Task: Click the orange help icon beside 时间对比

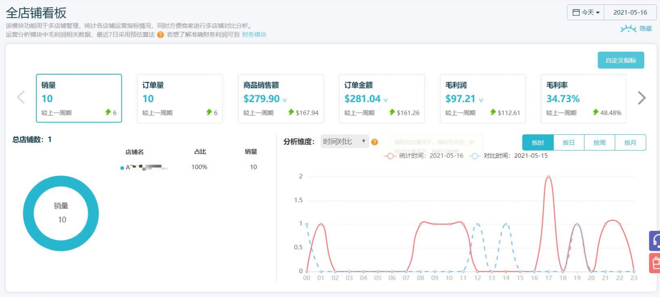Action: pos(375,142)
